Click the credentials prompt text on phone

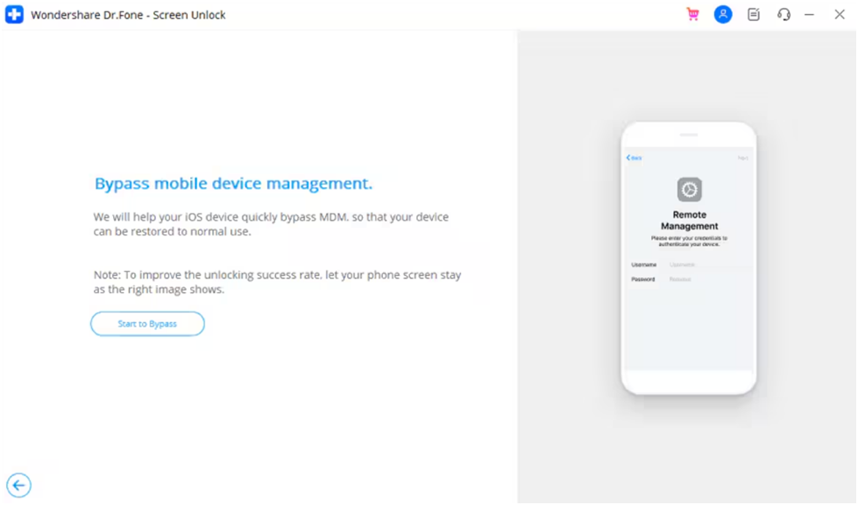click(x=689, y=242)
